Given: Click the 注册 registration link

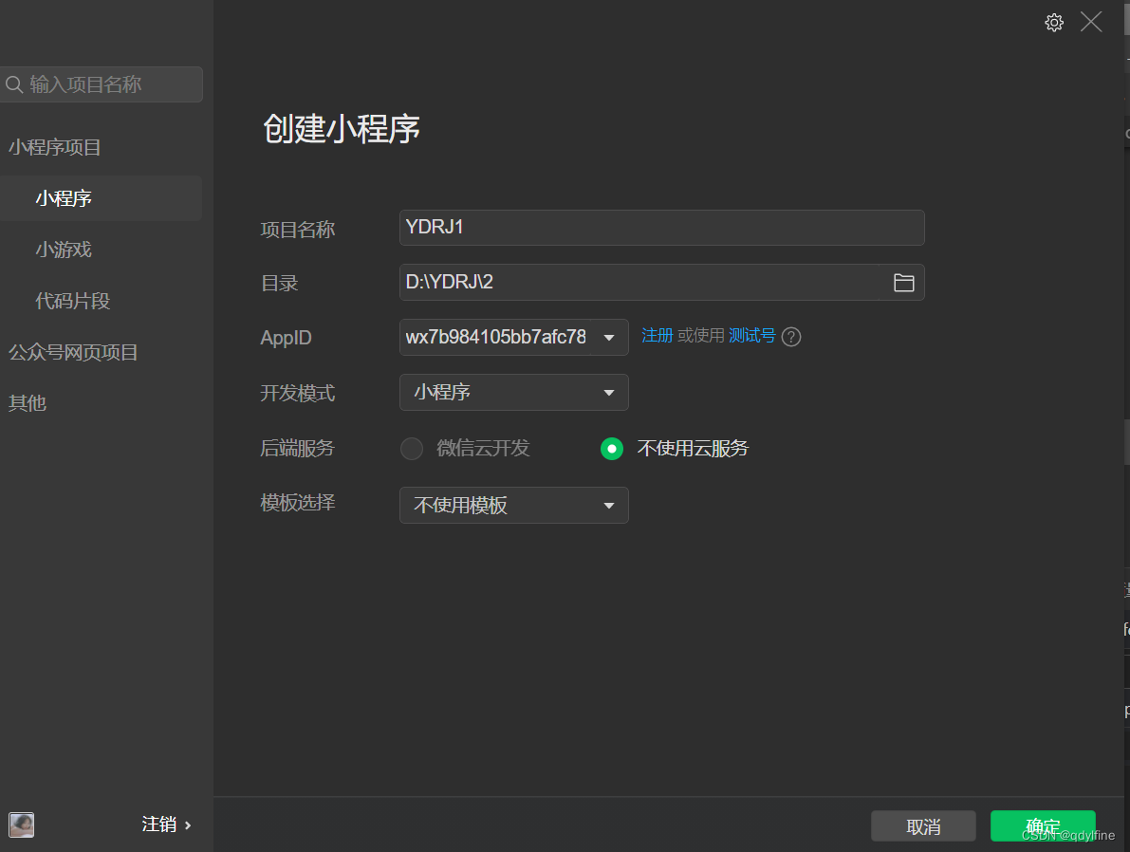Looking at the screenshot, I should pyautogui.click(x=657, y=335).
